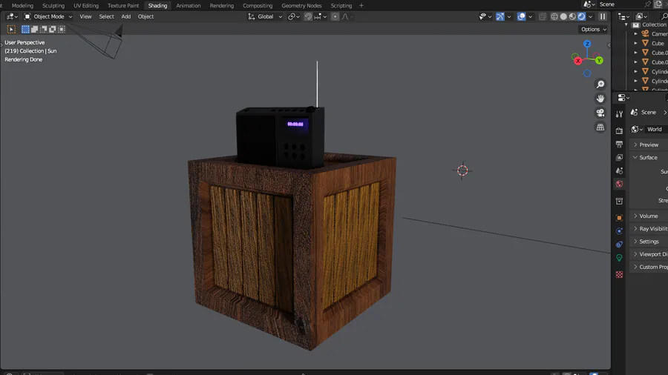This screenshot has height=375, width=668.
Task: Switch to the Modeling workspace tab
Action: 22,5
